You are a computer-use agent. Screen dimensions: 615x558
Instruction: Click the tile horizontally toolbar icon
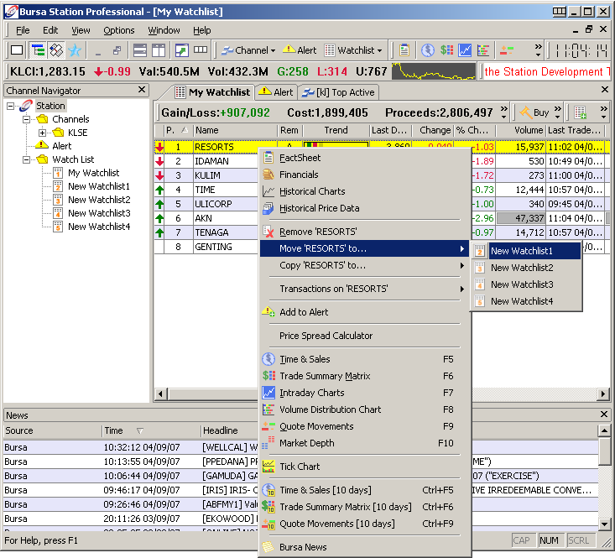click(140, 50)
